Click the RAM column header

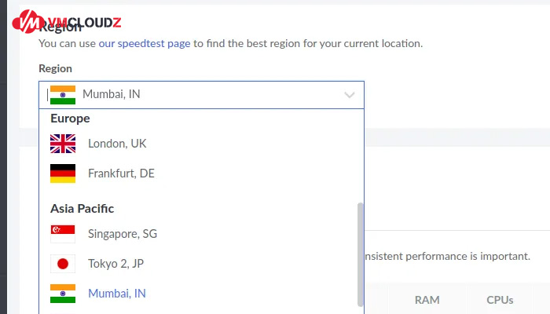427,300
